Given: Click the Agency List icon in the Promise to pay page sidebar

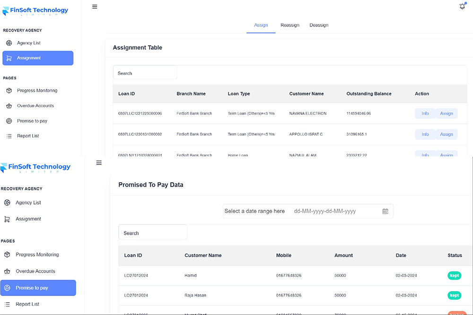Looking at the screenshot, I should [x=7, y=203].
